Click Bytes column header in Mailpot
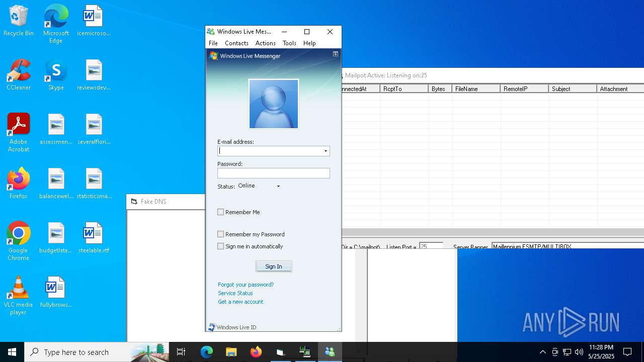This screenshot has height=362, width=644. pos(440,89)
